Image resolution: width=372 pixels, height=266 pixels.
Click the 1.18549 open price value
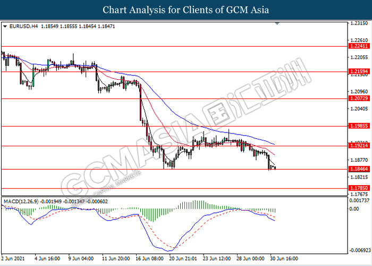49,27
